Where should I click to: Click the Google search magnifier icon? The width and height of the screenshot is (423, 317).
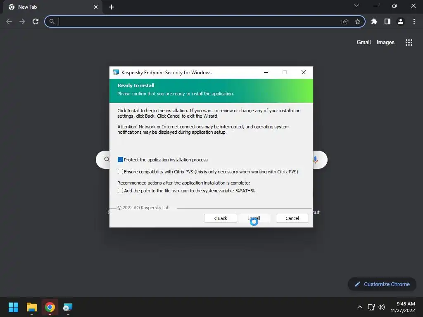107,159
